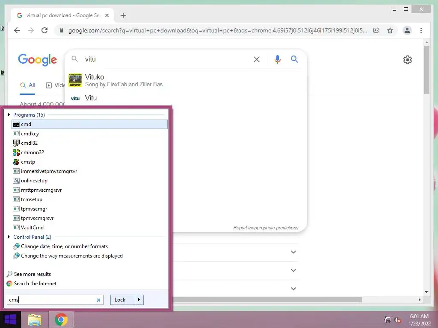438x328 pixels.
Task: Open File Explorer from taskbar
Action: click(35, 319)
